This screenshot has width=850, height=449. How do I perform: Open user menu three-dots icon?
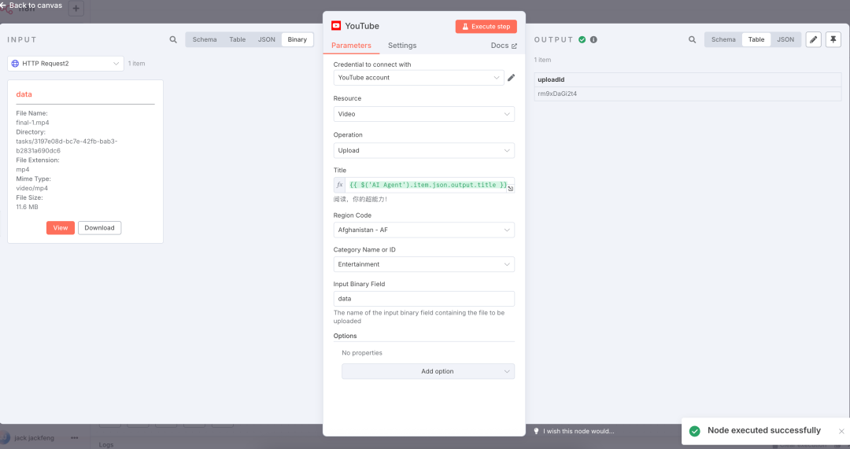coord(74,438)
